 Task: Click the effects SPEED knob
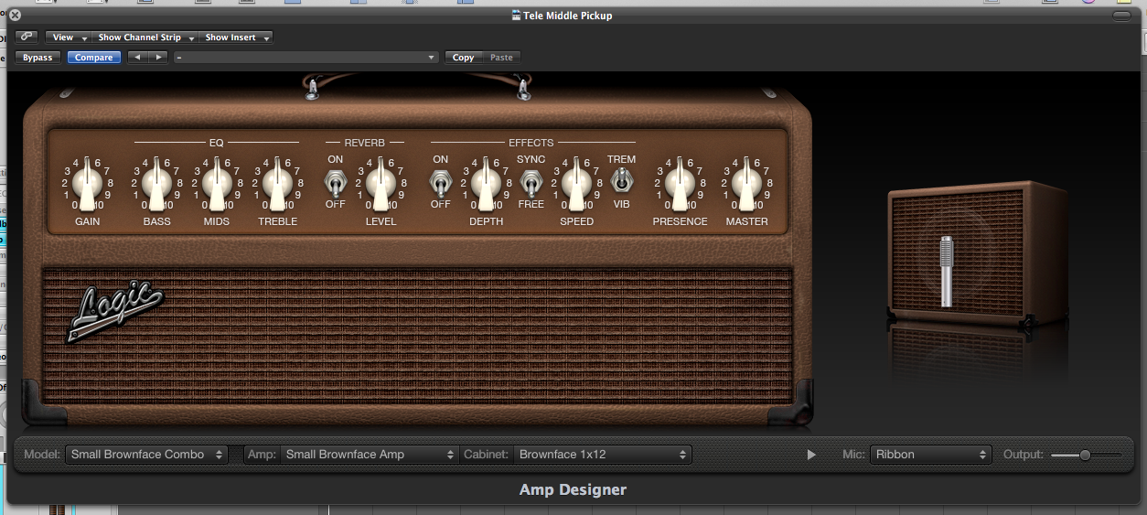[576, 185]
